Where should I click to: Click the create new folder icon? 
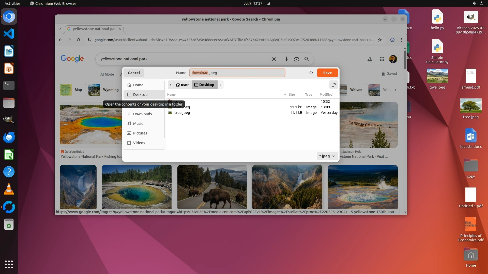coord(333,85)
